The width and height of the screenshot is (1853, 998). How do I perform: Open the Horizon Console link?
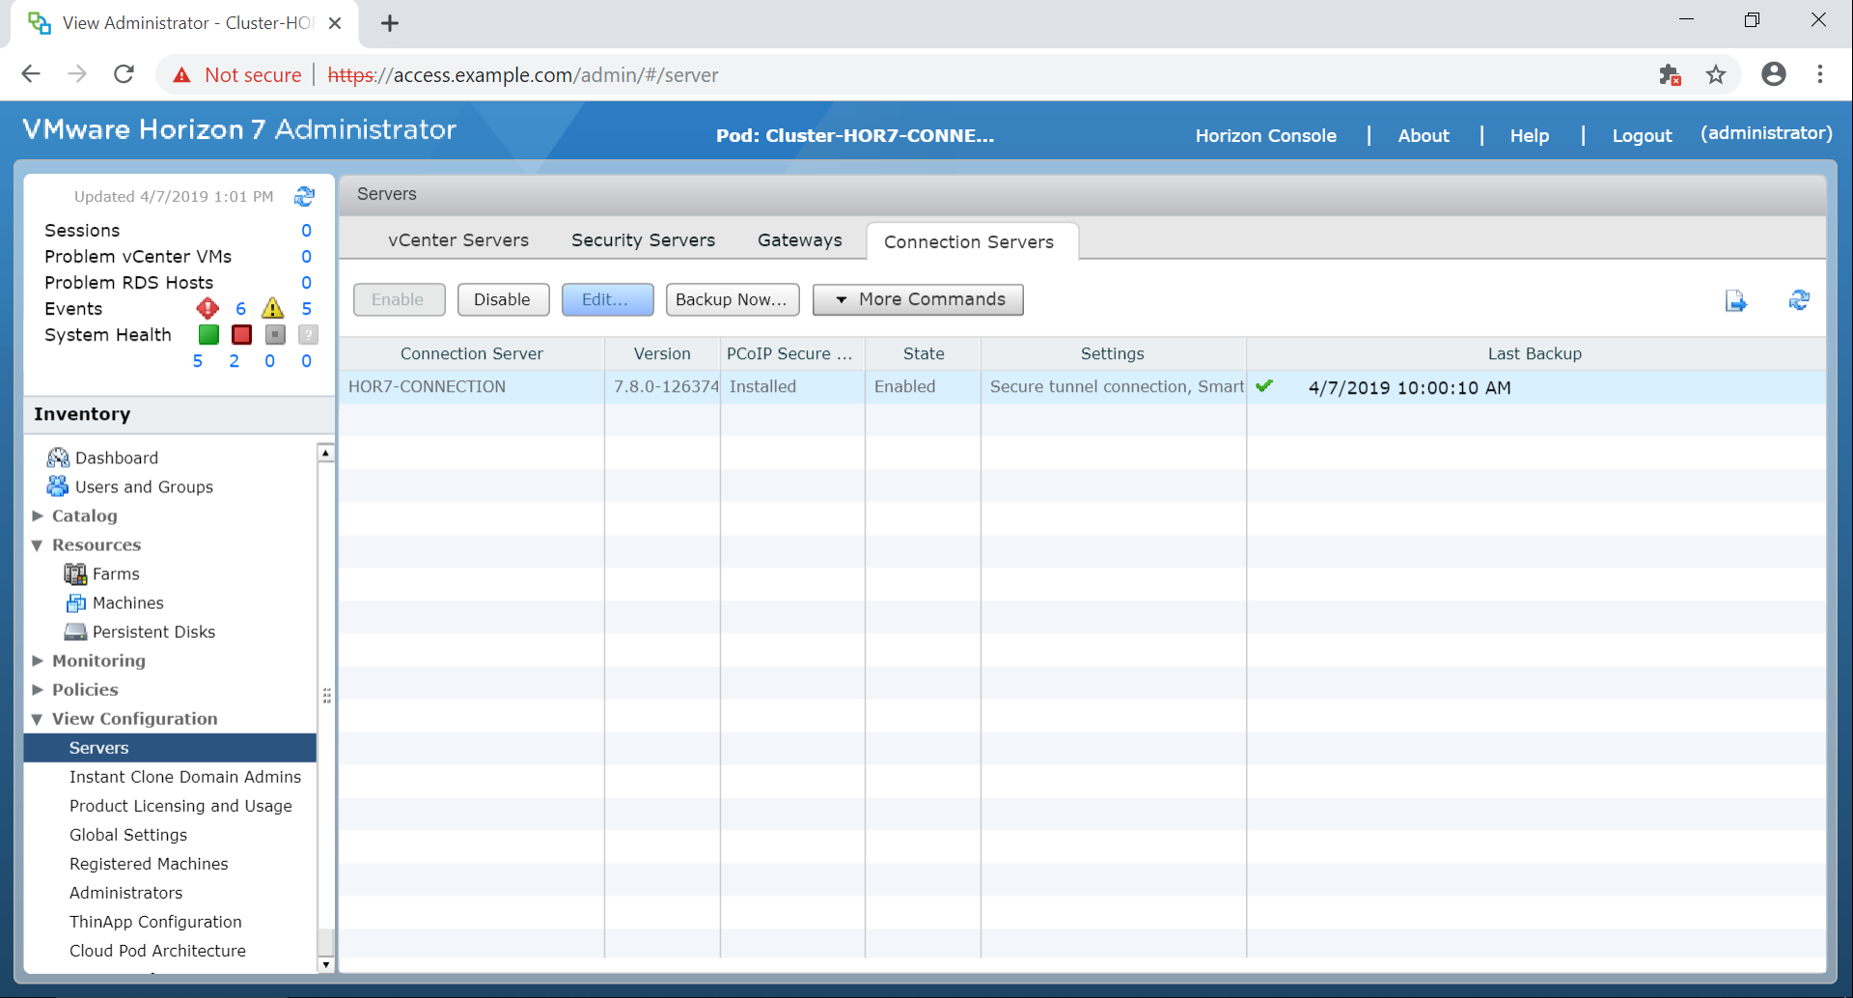pos(1265,136)
